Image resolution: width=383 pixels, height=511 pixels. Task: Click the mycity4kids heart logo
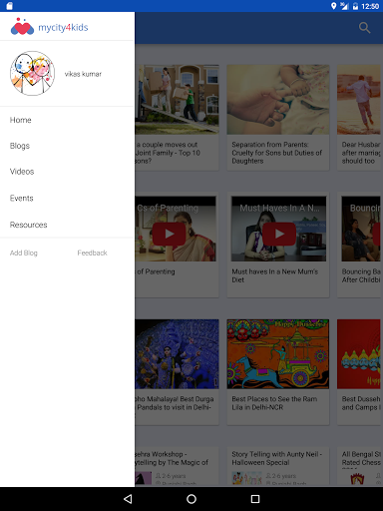(22, 27)
